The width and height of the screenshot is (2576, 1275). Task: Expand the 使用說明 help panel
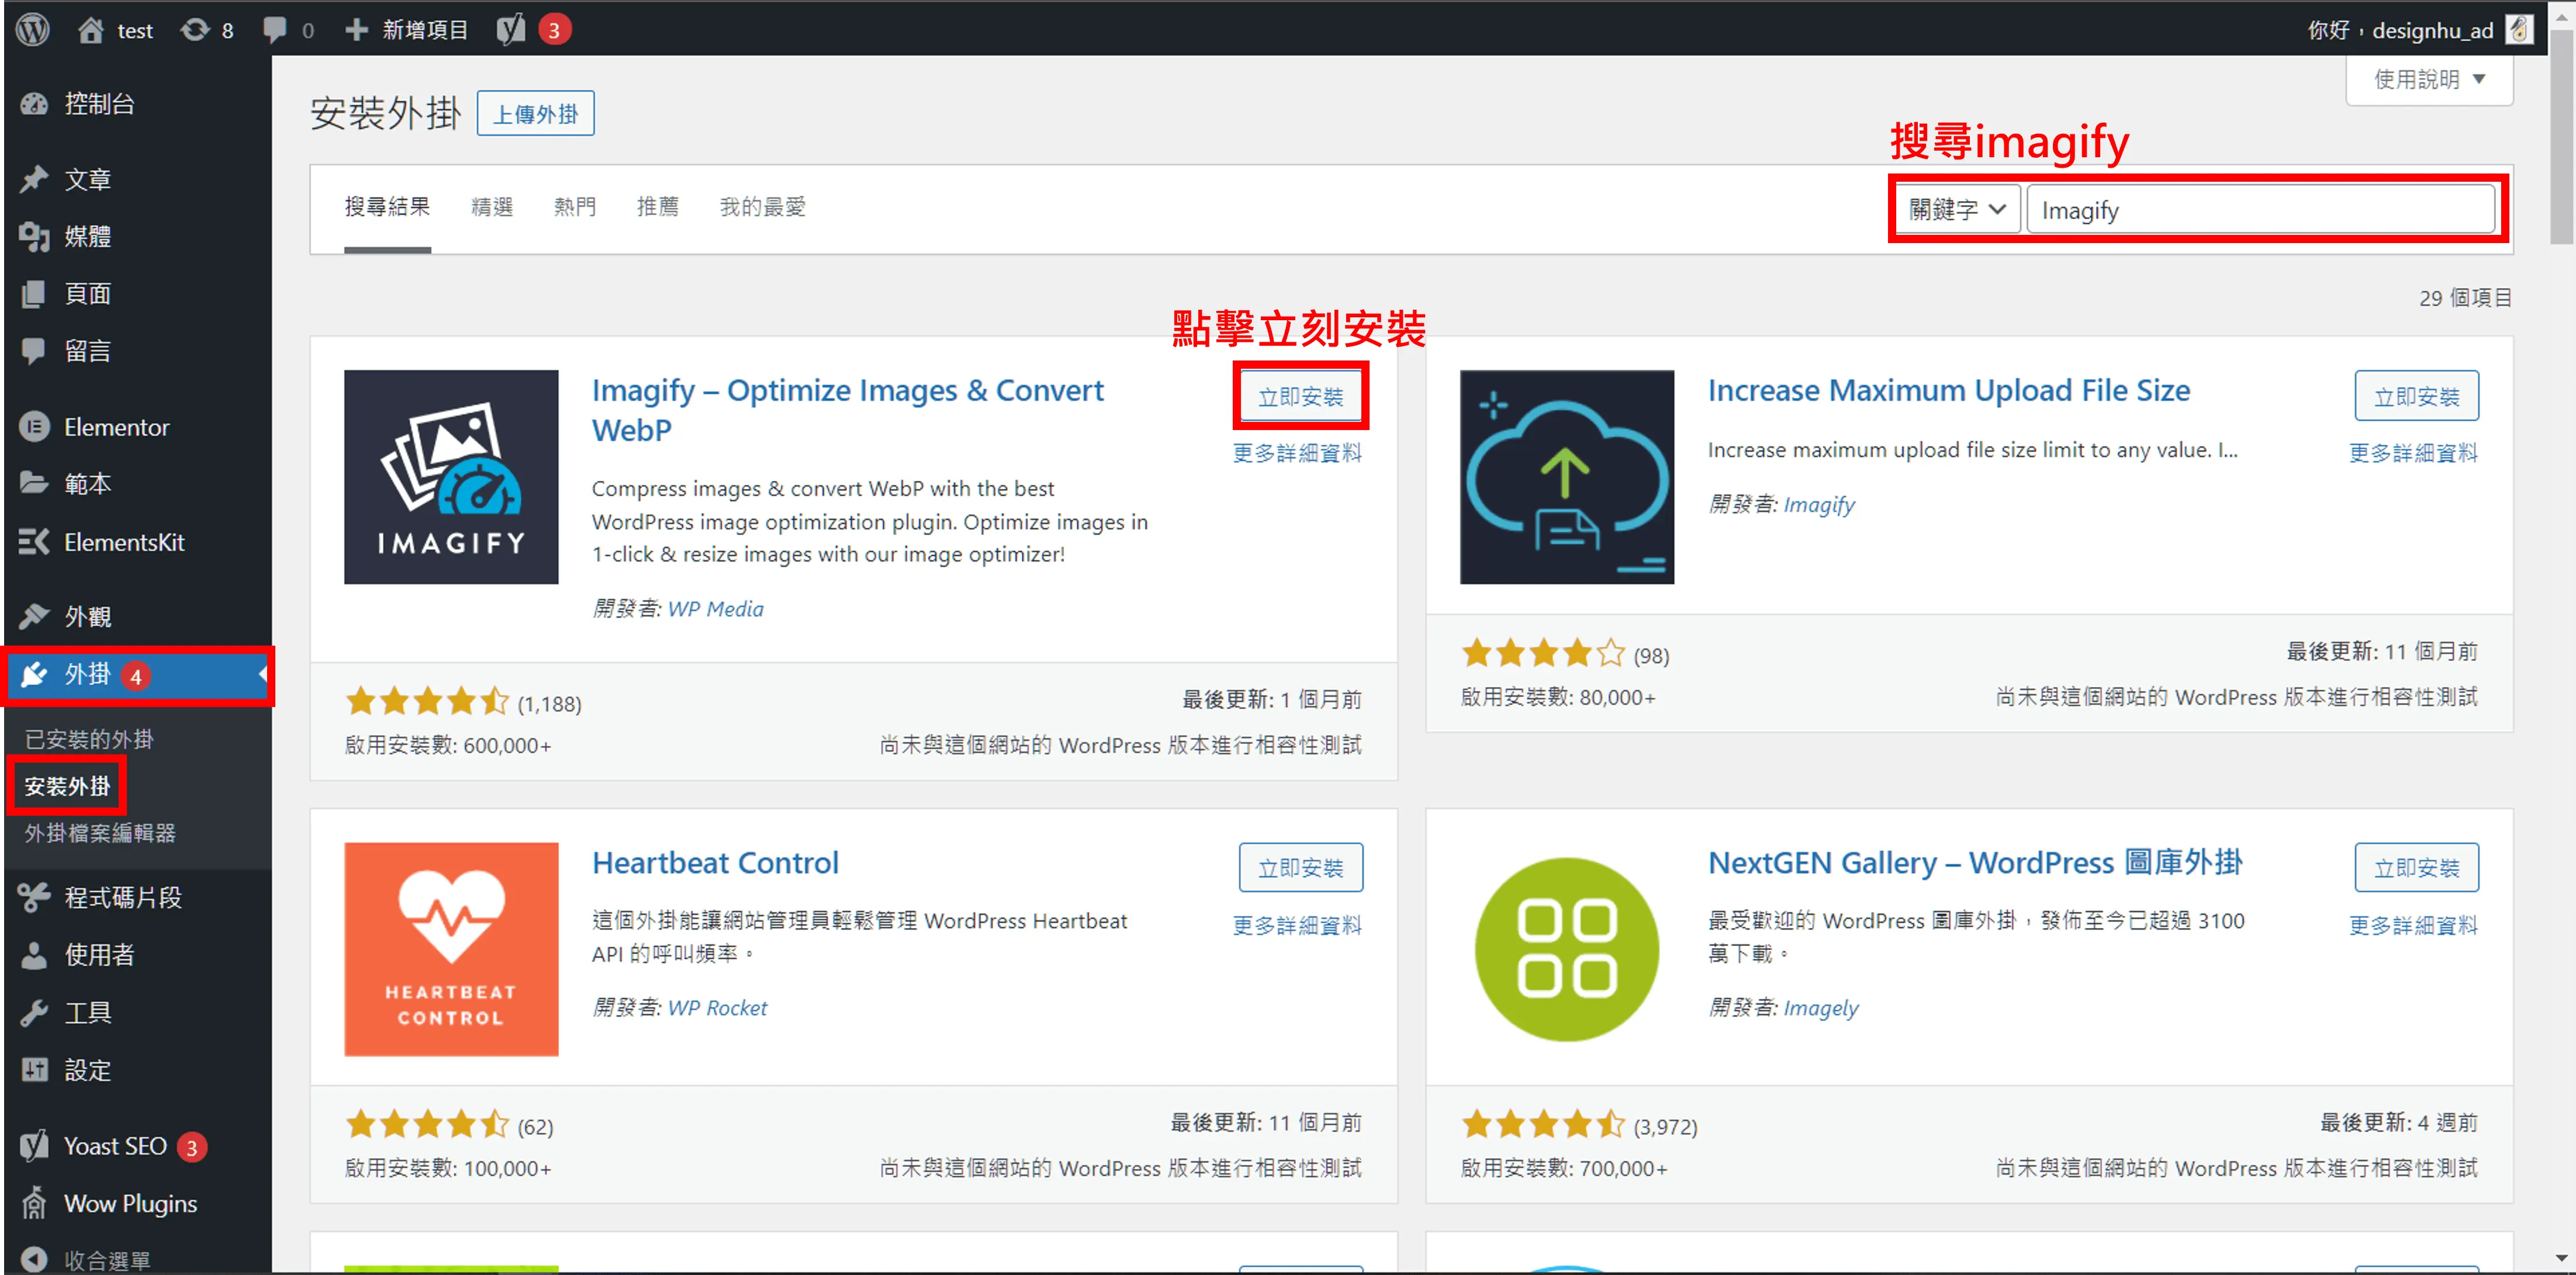pos(2429,79)
